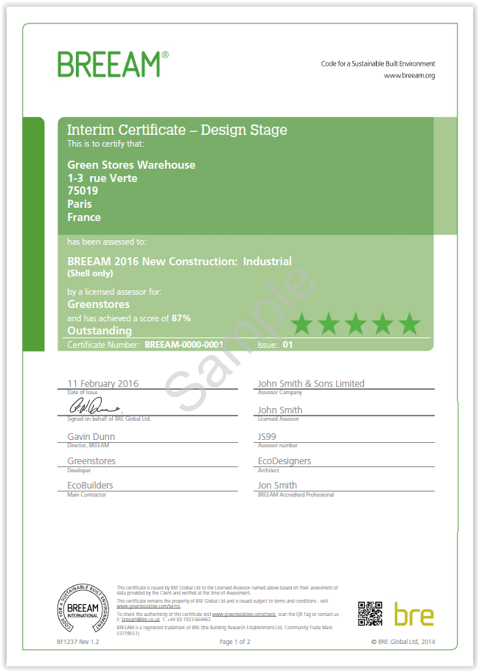Screen dimensions: 479x672
Task: Click the Page 1 of 2 footer text
Action: 235,642
